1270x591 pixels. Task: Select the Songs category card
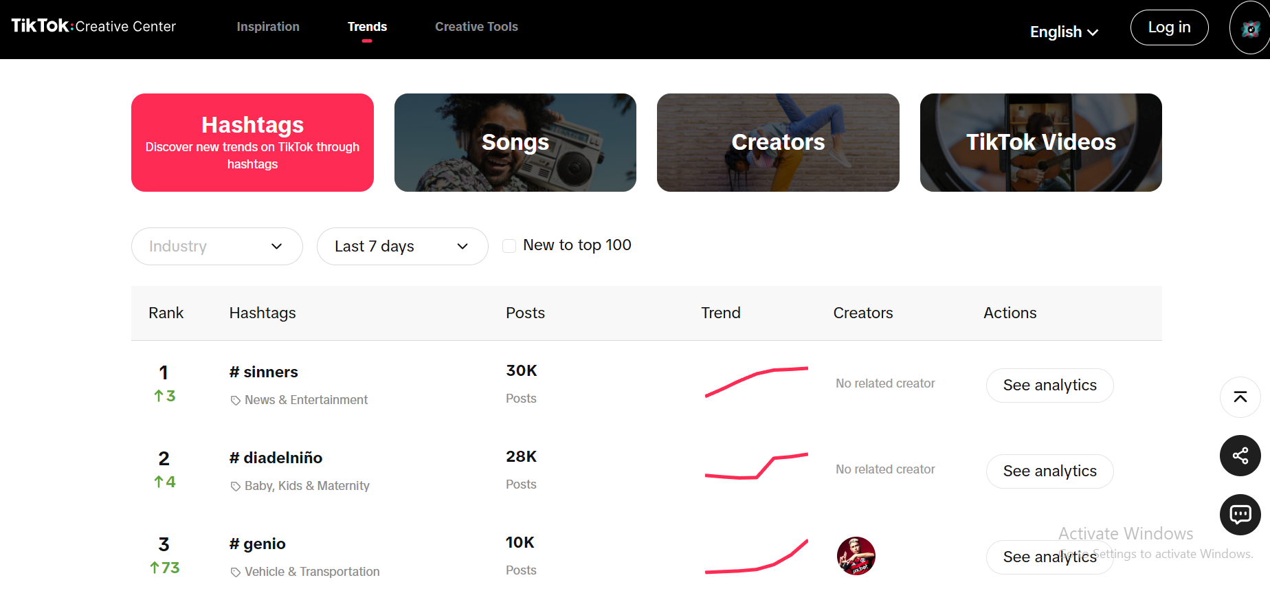pos(515,142)
